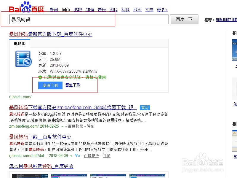
Task: Click fourth thumbnail under 怎么用暴风影音转码 result
Action: pos(147,176)
